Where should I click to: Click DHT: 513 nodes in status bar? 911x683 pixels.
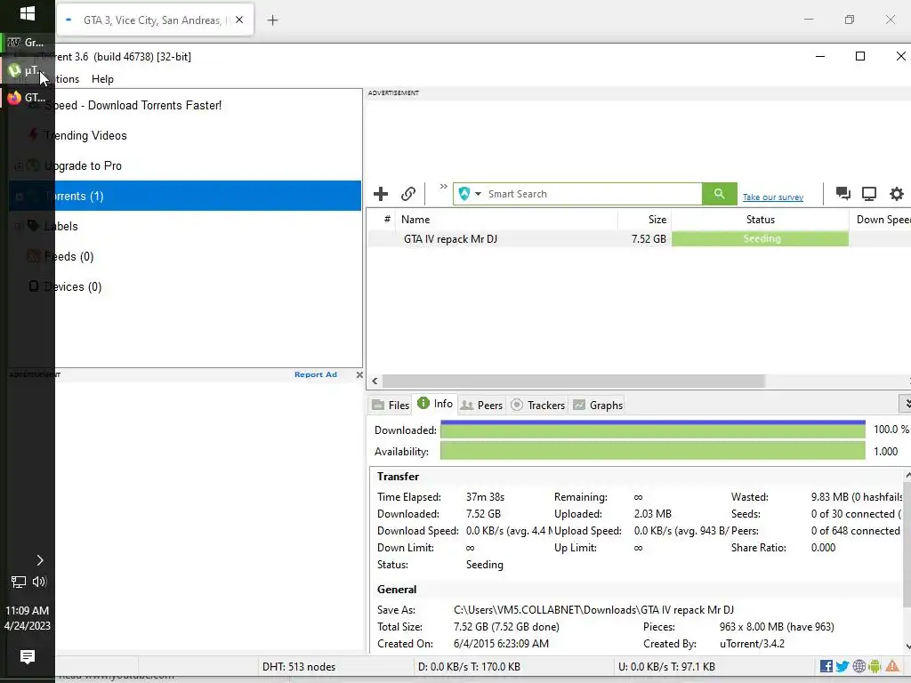[299, 667]
